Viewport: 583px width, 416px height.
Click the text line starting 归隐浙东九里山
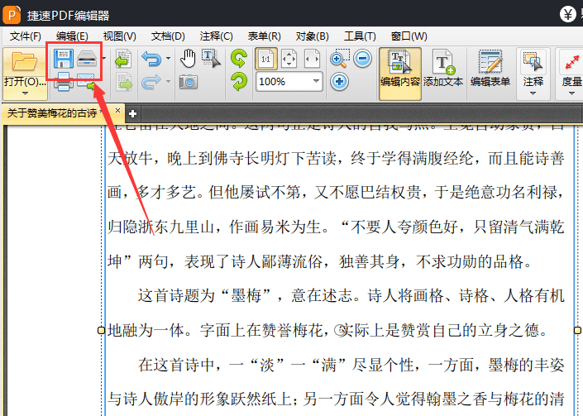click(x=336, y=227)
